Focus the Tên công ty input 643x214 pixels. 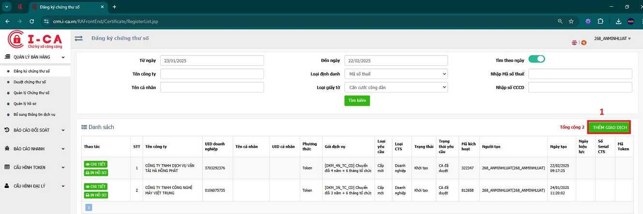[212, 74]
